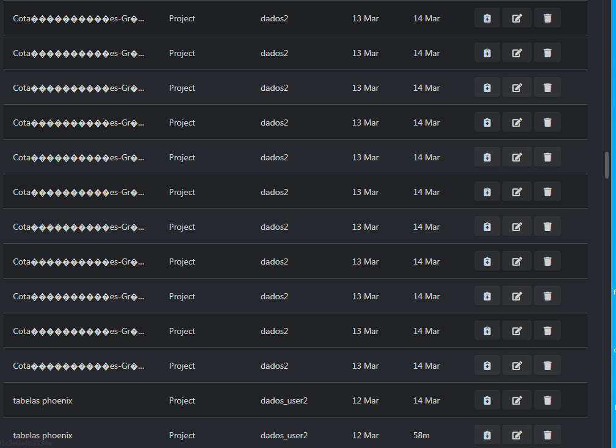Delete the tabelas phoenix entry updated 14 Mar

(547, 400)
